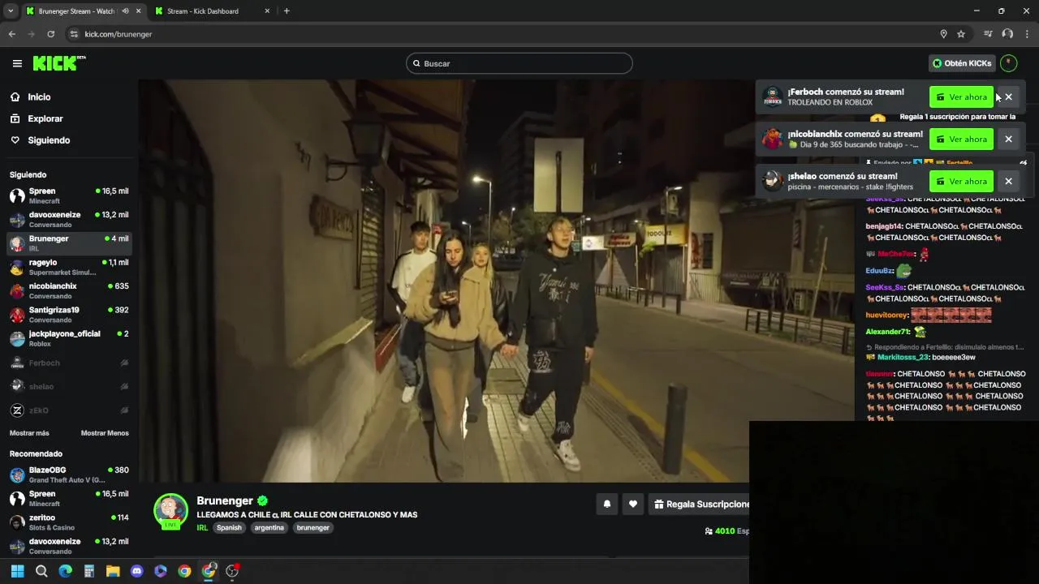Click the shelao avatar in the notification
1039x584 pixels.
click(x=773, y=181)
